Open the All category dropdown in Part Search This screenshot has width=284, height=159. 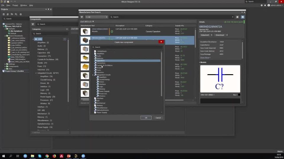click(96, 17)
